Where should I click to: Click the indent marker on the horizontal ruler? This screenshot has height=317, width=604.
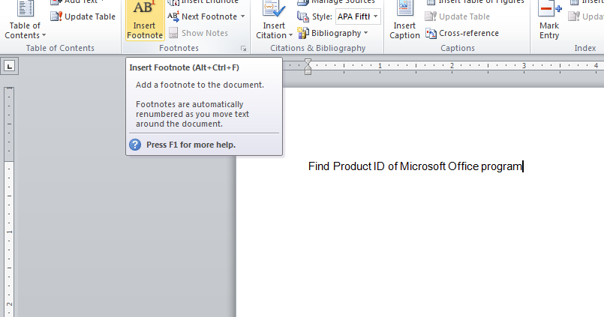click(308, 67)
